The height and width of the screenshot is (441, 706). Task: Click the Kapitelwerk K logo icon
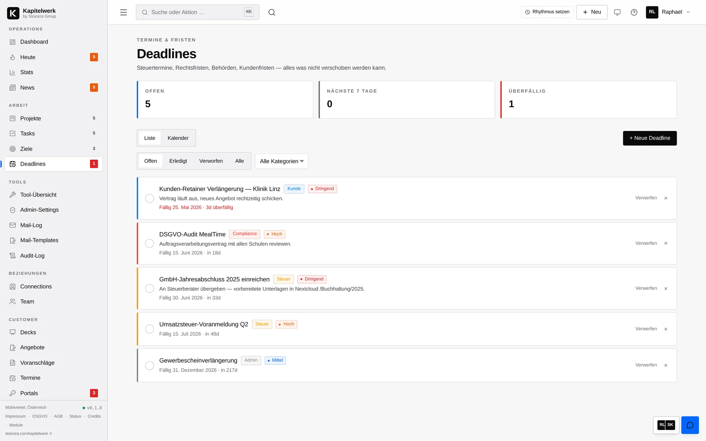click(x=13, y=13)
